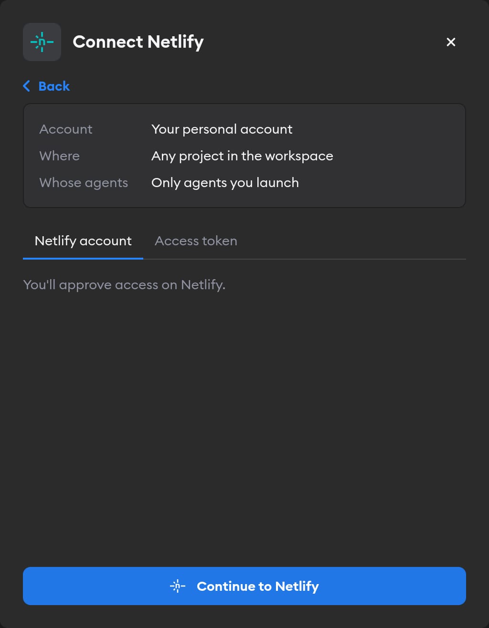This screenshot has width=489, height=628.
Task: Click the Netlify logo in dialog header
Action: [x=42, y=42]
